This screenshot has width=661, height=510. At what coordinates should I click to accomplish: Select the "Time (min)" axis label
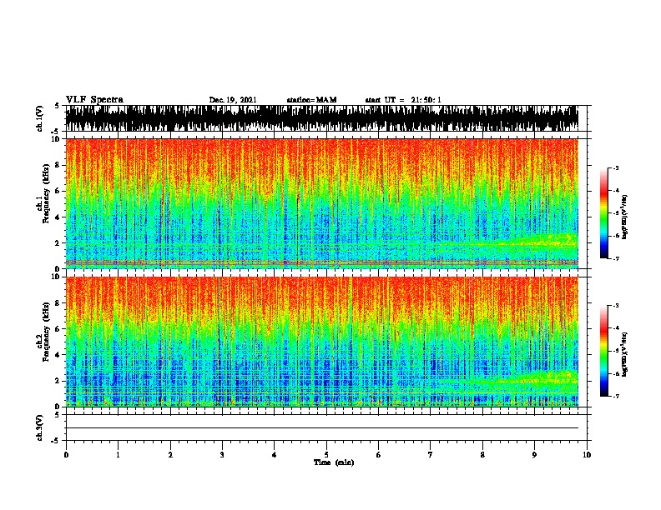click(x=334, y=462)
